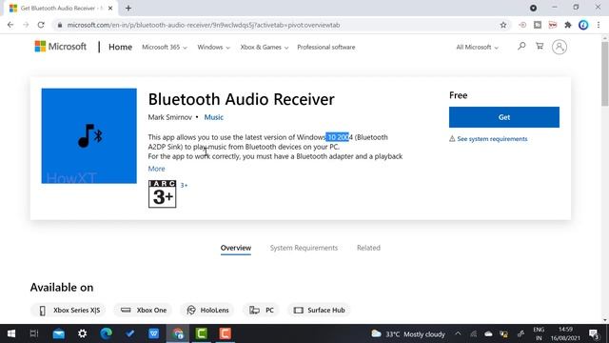Click the browser forward arrow
This screenshot has width=609, height=343.
(x=26, y=25)
